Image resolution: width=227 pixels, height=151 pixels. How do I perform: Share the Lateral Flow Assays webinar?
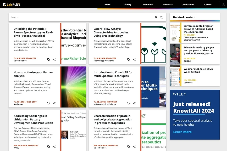(134, 60)
